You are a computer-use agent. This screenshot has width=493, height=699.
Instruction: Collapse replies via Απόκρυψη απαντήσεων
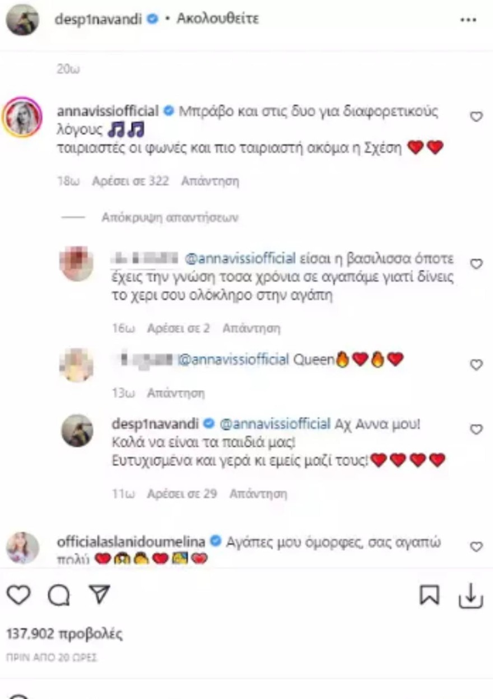pyautogui.click(x=170, y=217)
